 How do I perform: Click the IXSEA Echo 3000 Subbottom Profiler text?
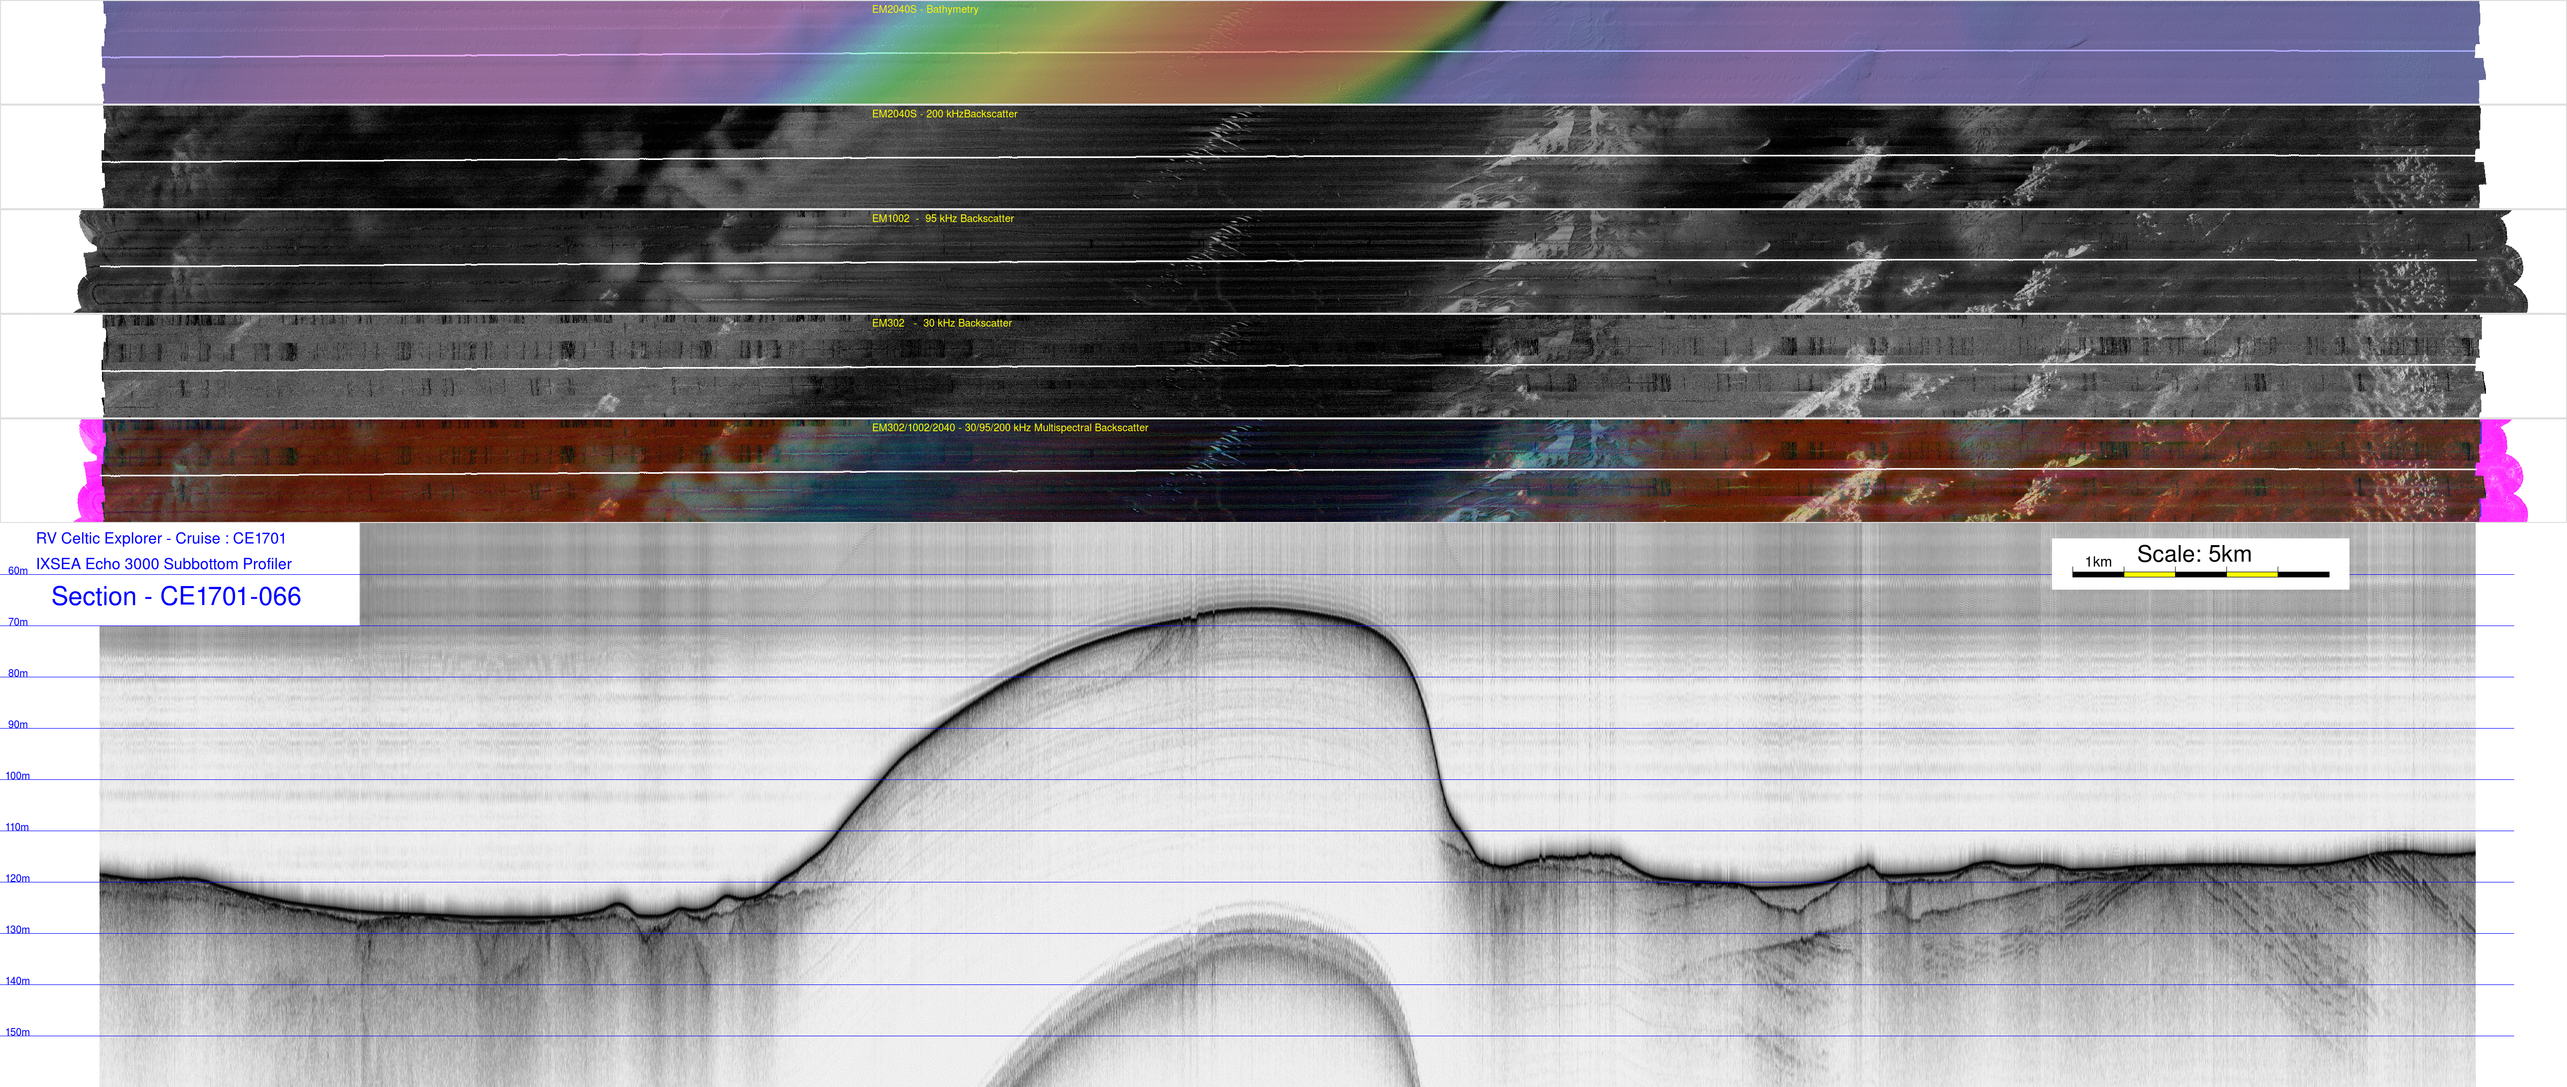pos(164,565)
